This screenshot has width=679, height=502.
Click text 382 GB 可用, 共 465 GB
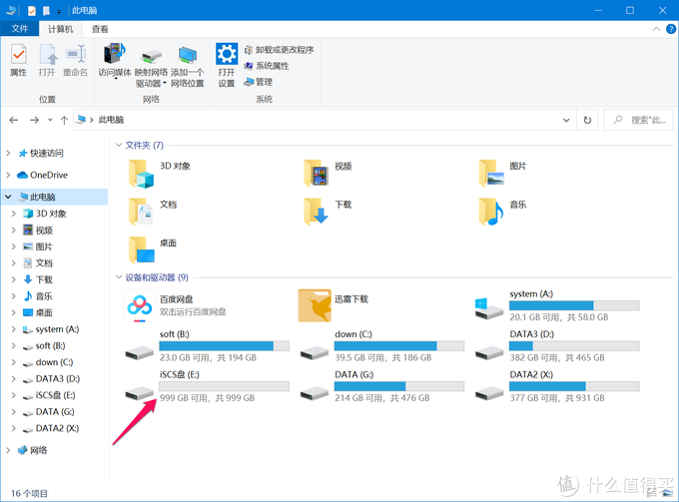click(x=557, y=358)
